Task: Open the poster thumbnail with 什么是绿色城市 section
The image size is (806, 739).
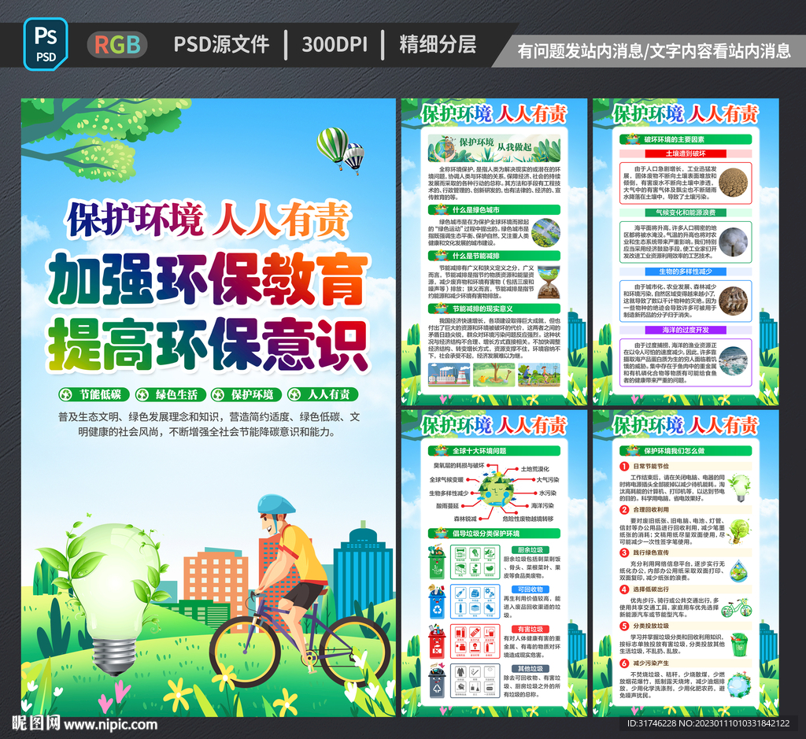Action: (x=494, y=252)
